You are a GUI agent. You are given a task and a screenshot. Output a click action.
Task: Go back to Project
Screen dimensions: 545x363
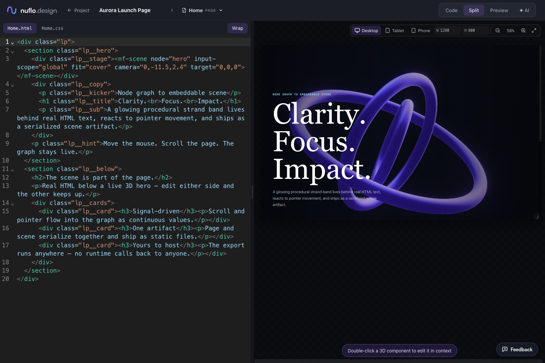[x=78, y=10]
